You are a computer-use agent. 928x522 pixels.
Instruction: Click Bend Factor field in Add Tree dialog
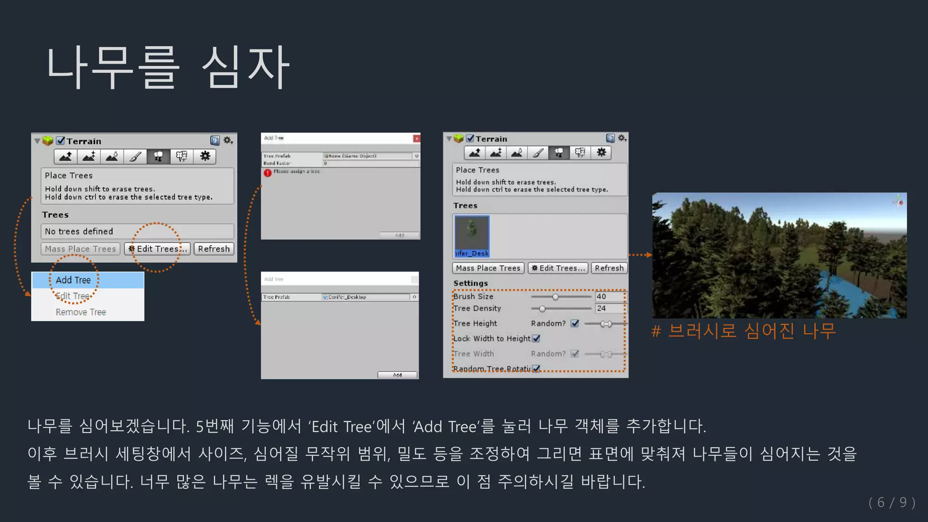(x=371, y=163)
